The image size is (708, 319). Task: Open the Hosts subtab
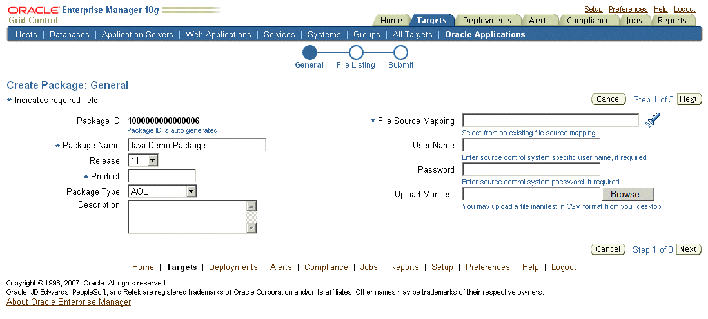(x=26, y=34)
